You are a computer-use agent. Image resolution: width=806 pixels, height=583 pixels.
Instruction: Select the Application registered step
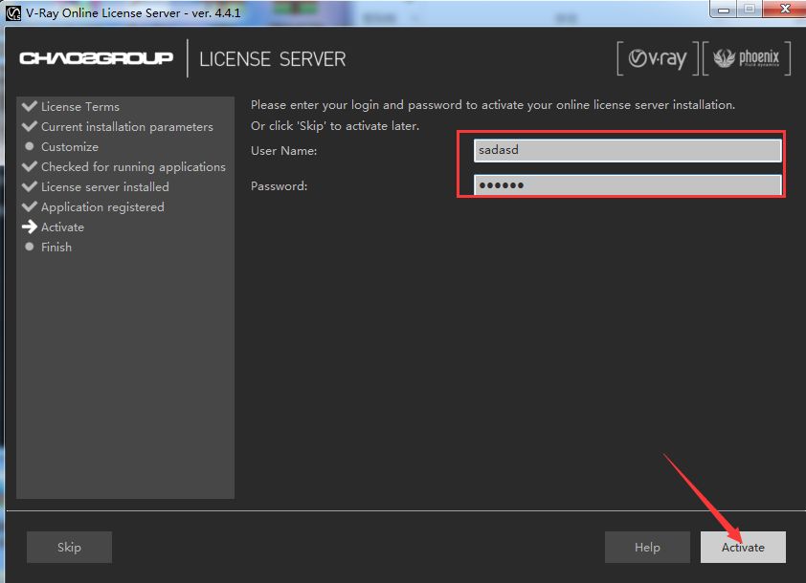pos(102,206)
